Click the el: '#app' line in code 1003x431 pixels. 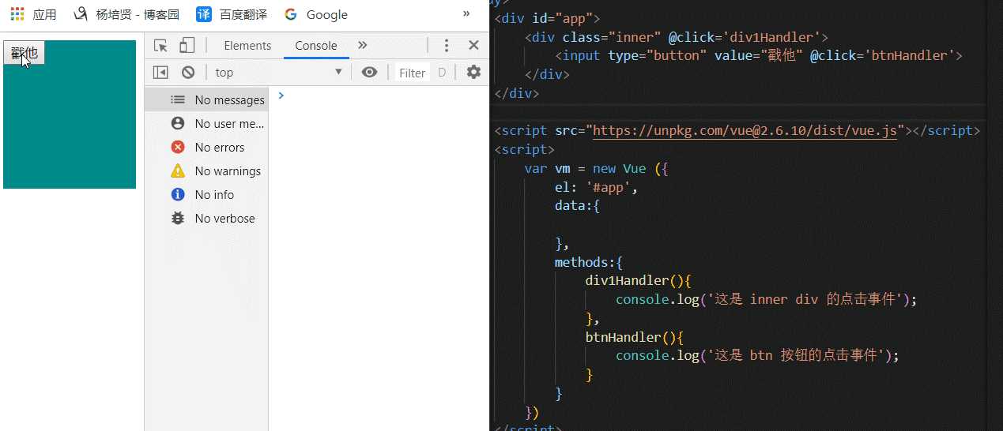[x=596, y=187]
